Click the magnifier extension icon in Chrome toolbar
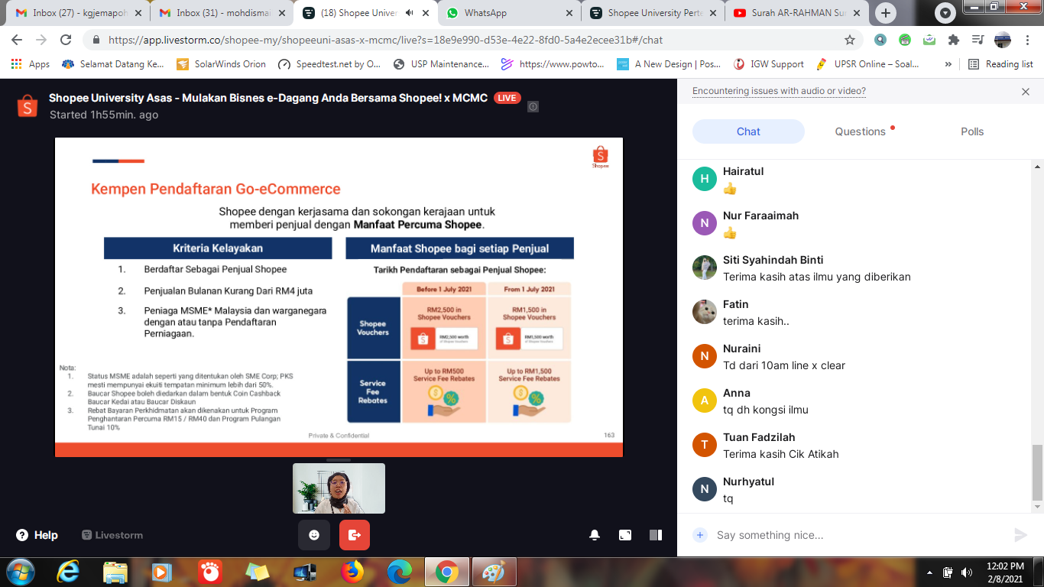Screen dimensions: 1044x587 [881, 40]
